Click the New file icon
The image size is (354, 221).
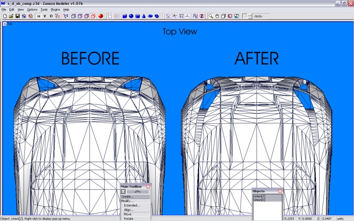click(x=4, y=16)
